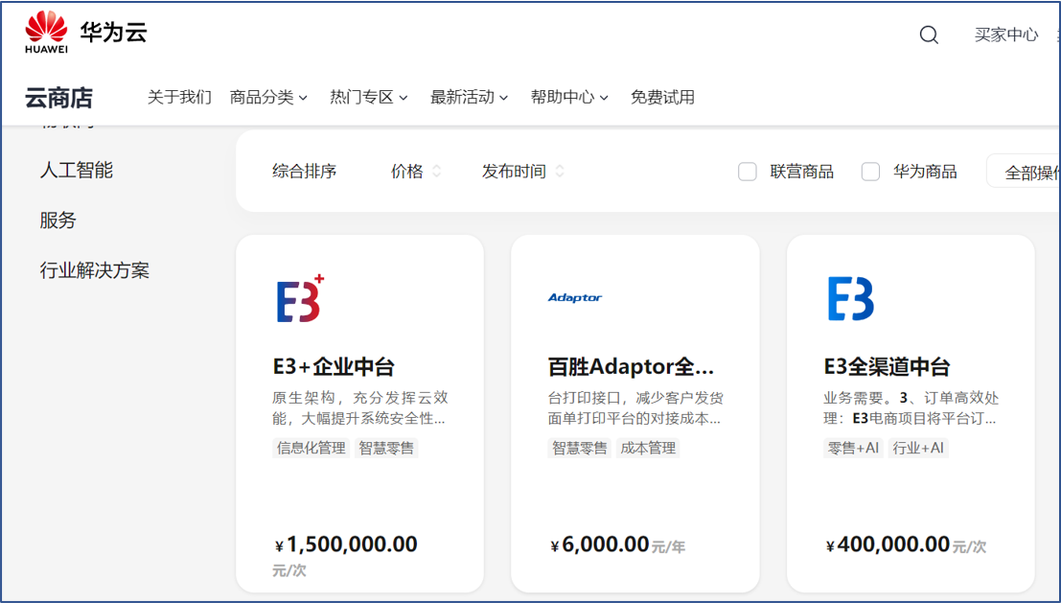This screenshot has width=1061, height=603.
Task: Open 免费试用 menu item
Action: click(x=662, y=98)
